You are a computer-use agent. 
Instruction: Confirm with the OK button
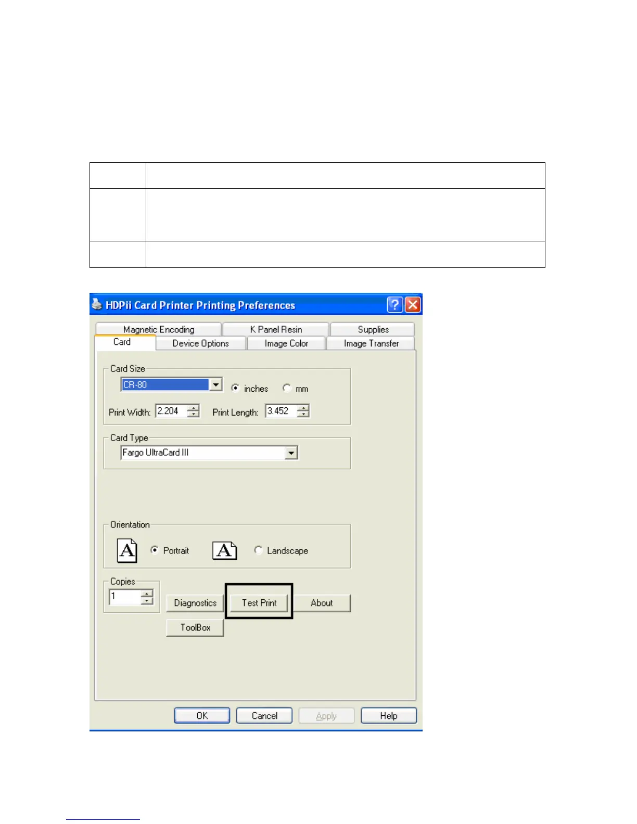pos(202,716)
